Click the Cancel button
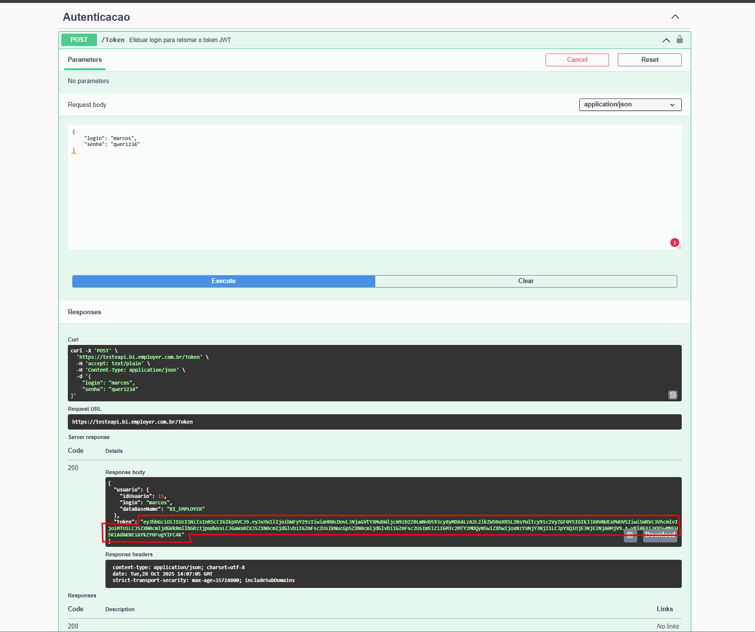Screen dimensions: 755x632 [577, 60]
